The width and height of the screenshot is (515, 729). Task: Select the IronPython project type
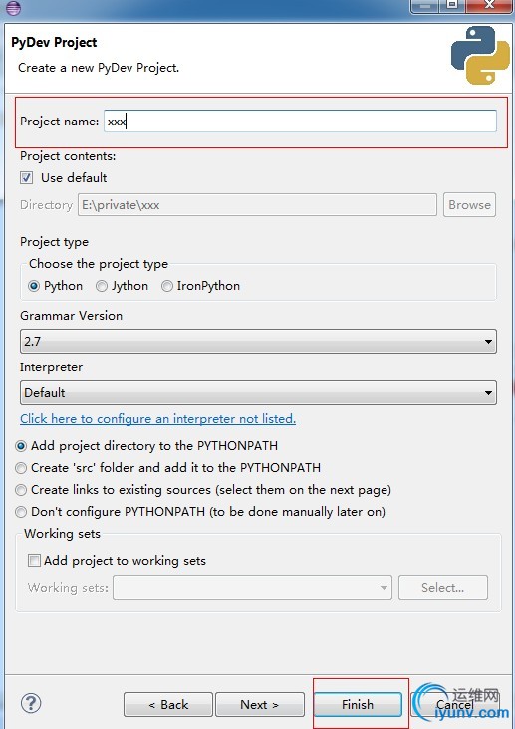[167, 286]
